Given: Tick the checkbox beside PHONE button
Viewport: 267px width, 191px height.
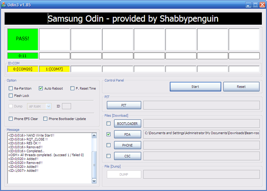Looking at the screenshot, I should pos(108,145).
